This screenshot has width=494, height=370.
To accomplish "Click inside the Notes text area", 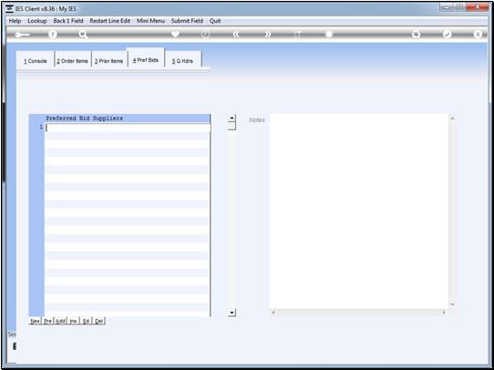I will coord(359,211).
